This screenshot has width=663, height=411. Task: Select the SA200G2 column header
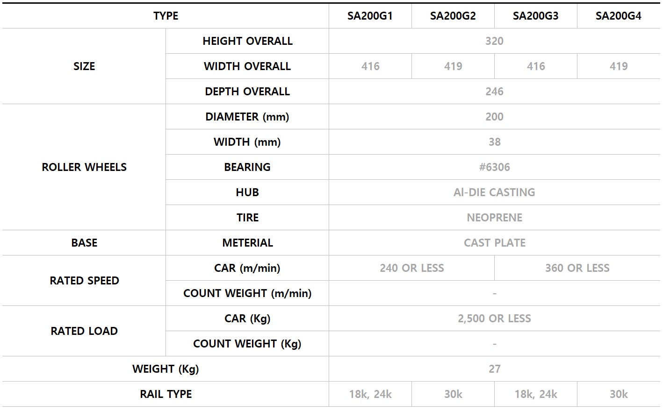(453, 16)
